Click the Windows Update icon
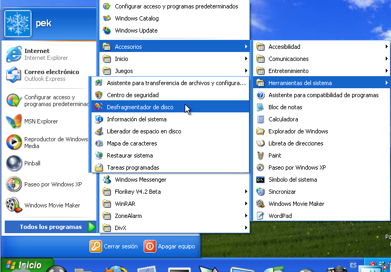The image size is (391, 272). (x=107, y=30)
